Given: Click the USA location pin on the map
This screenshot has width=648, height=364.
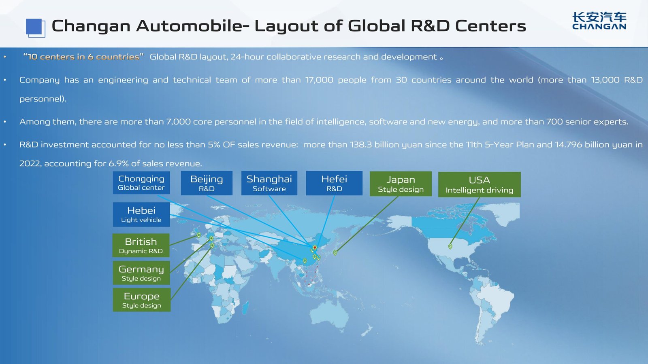Looking at the screenshot, I should (x=450, y=246).
